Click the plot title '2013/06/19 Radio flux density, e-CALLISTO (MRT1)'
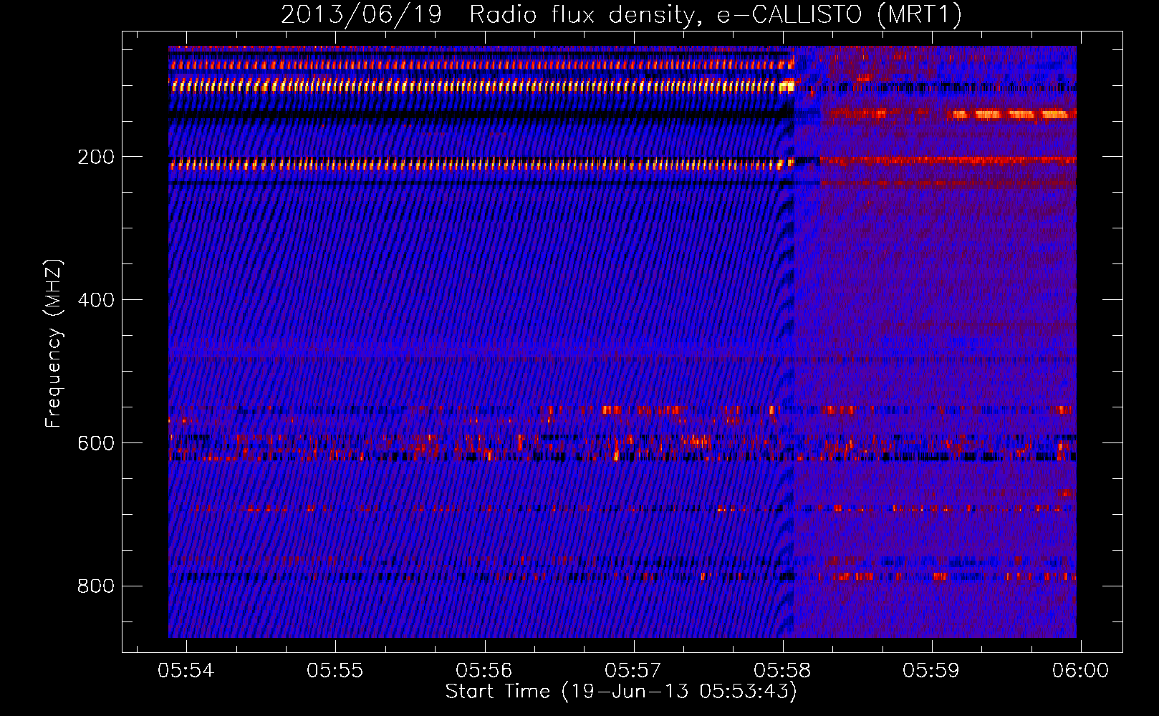Screen dimensions: 1159x716 (x=621, y=14)
